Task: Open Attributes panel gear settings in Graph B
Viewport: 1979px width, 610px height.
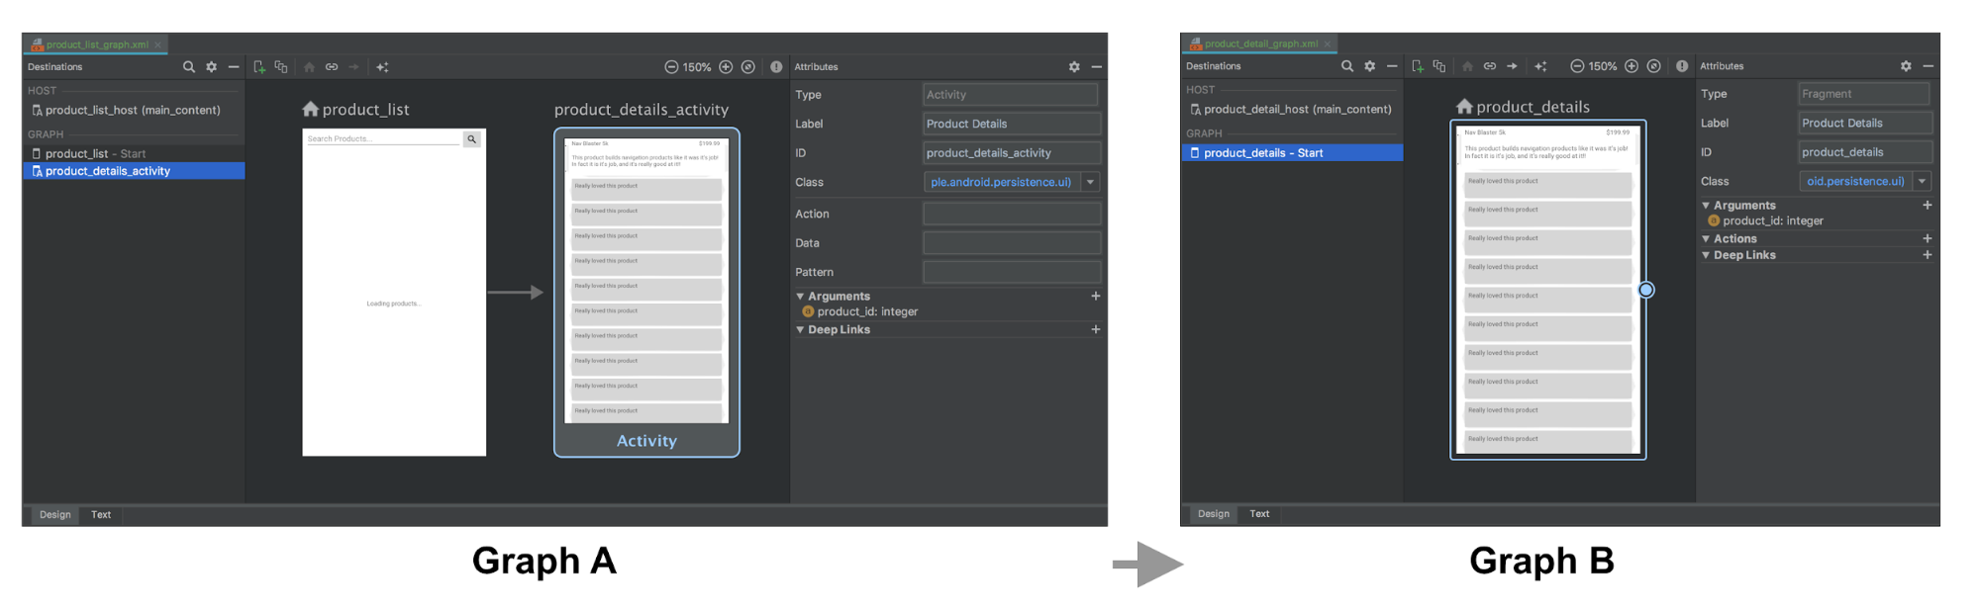Action: tap(1906, 66)
